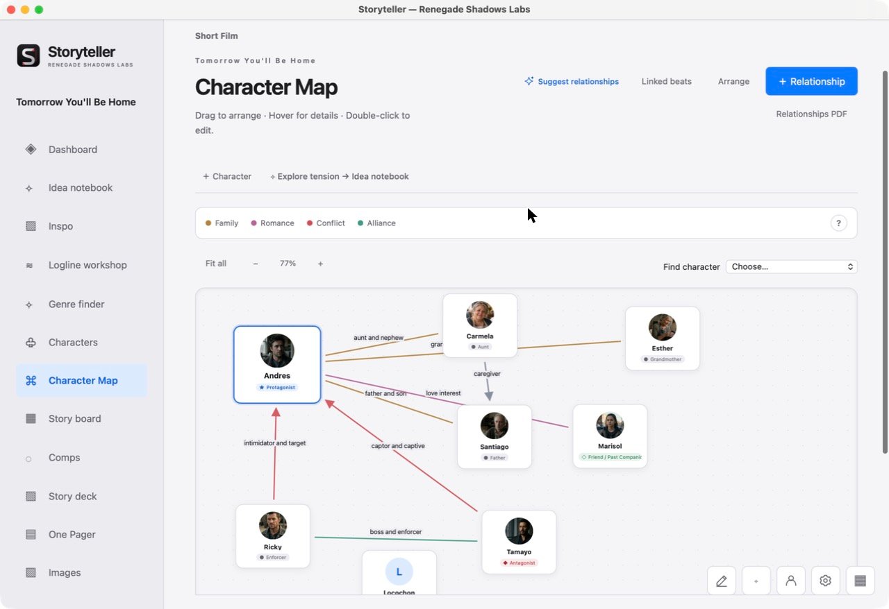Click the Dashboard diamond icon
The width and height of the screenshot is (889, 609).
(x=31, y=149)
